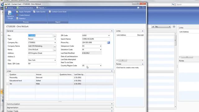Viewport: 199px width, 112px height.
Task: Collapse the General FastTab
Action: 112,31
